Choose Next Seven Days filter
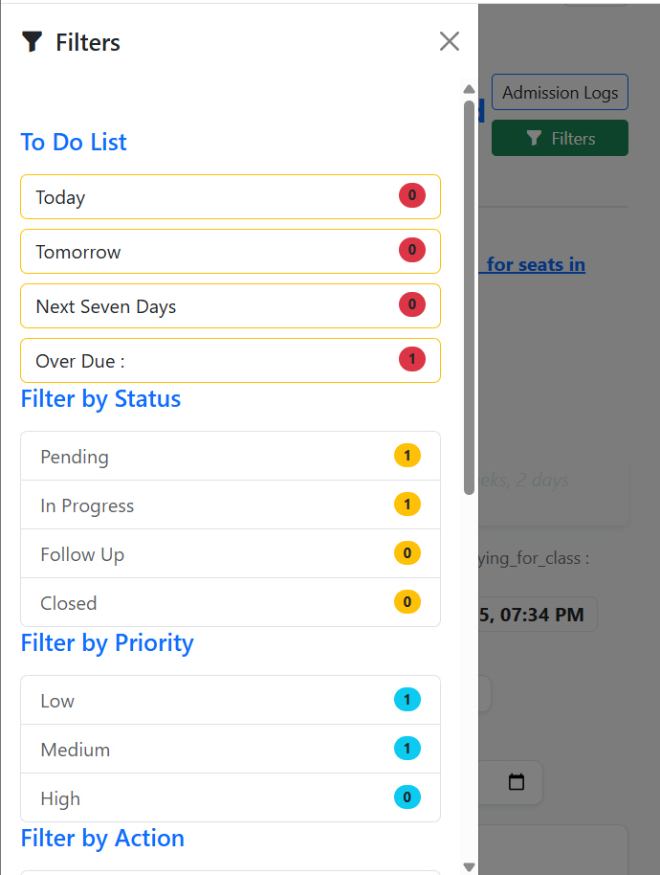 click(x=230, y=306)
